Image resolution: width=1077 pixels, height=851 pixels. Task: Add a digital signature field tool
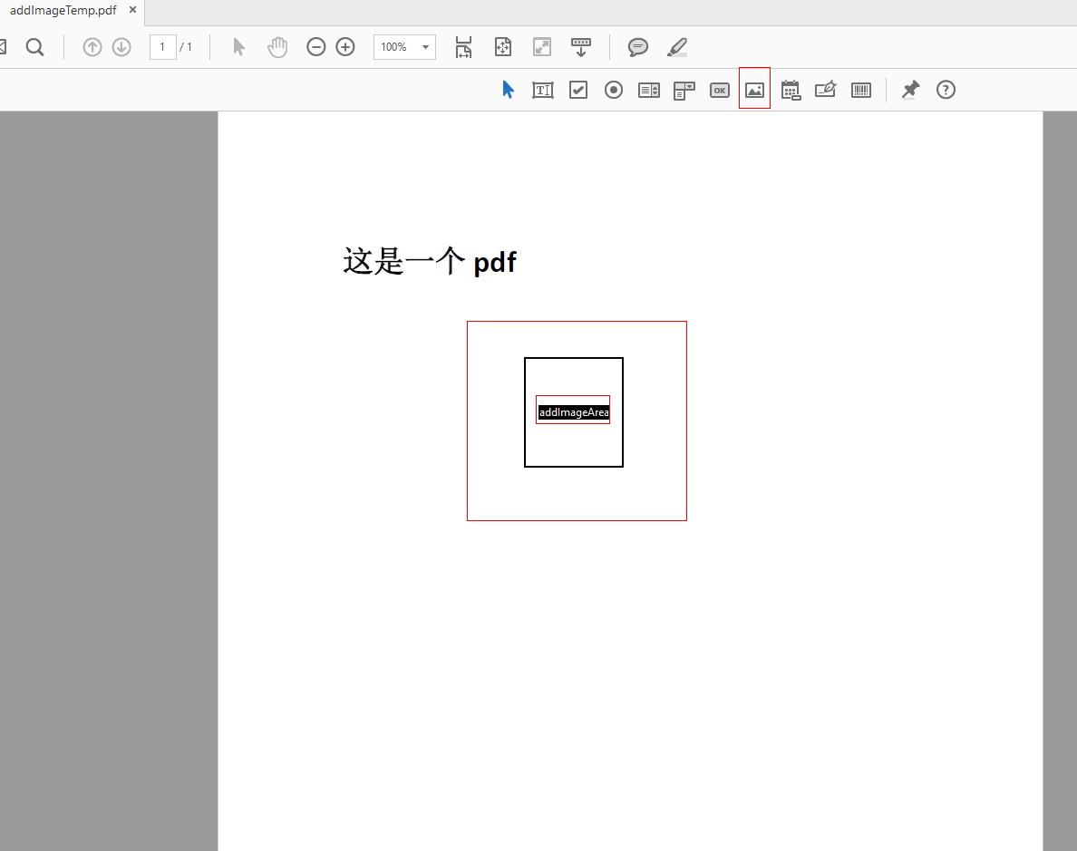click(x=826, y=90)
